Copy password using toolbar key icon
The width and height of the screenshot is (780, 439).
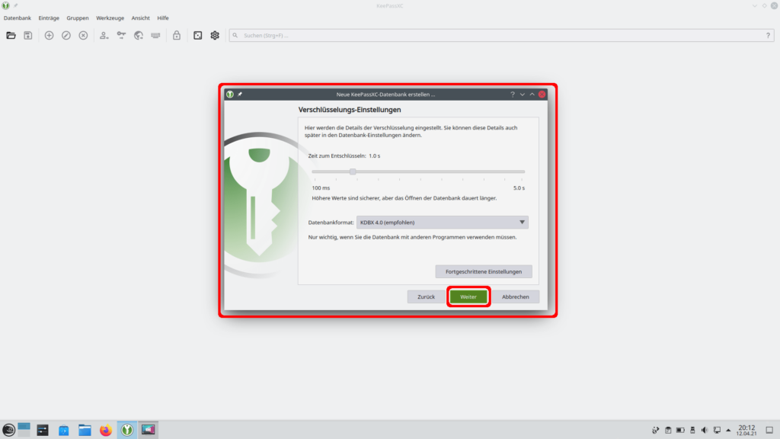[121, 35]
